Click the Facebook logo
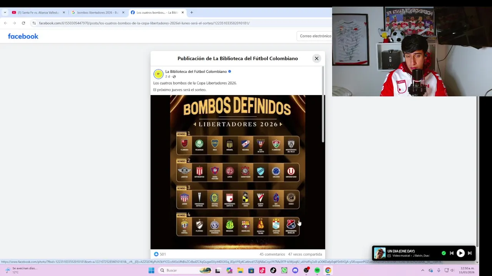 tap(23, 36)
